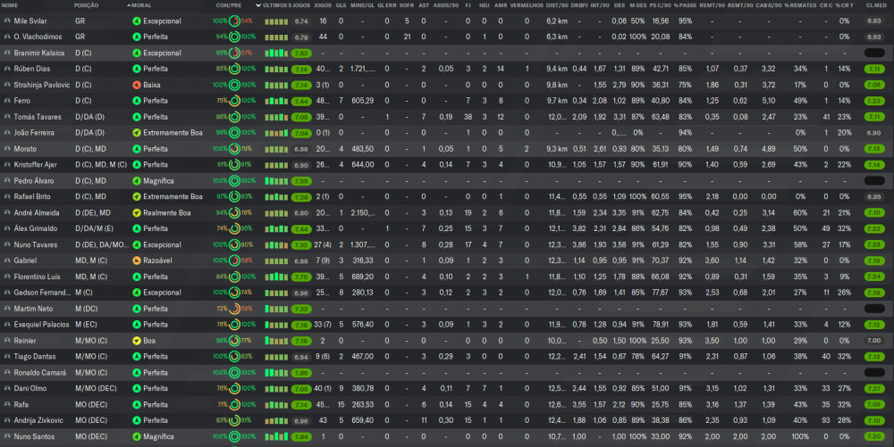894x447 pixels.
Task: Select the 'Baixa' morale text for Pavlovic
Action: [152, 85]
